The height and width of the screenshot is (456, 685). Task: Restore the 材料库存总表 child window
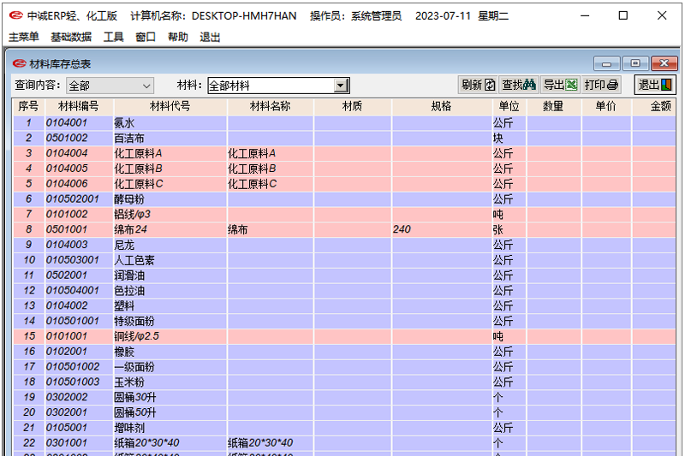[x=635, y=63]
